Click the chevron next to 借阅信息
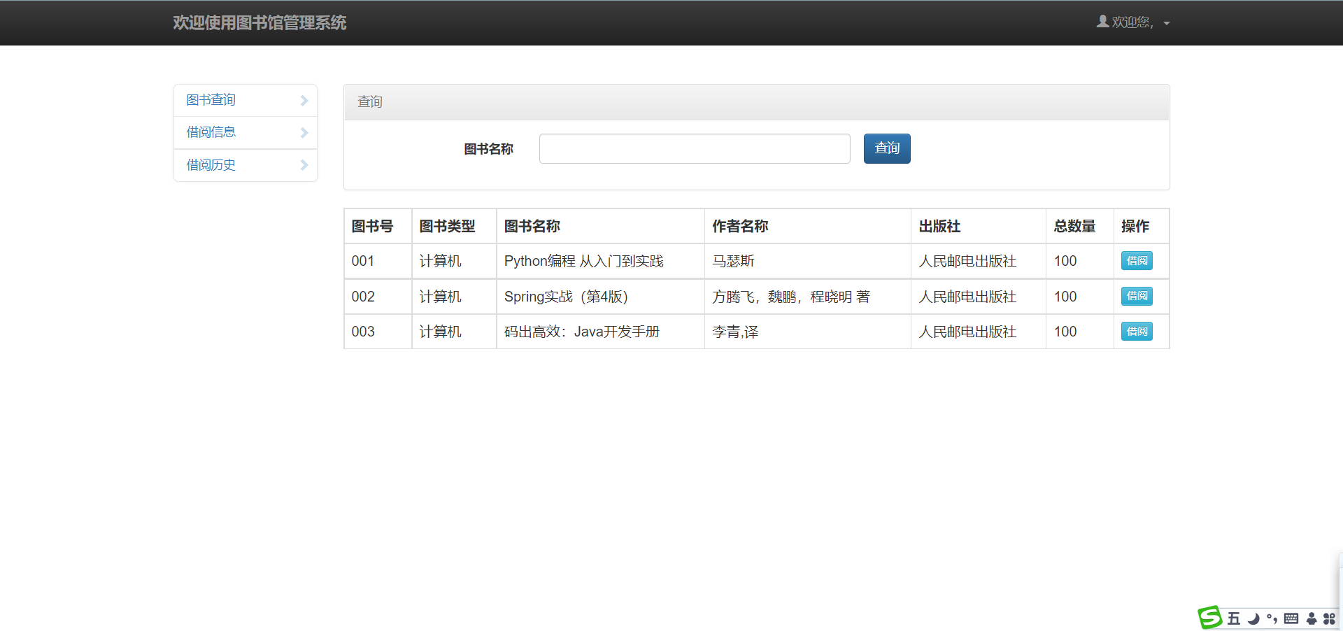The width and height of the screenshot is (1343, 631). point(304,132)
